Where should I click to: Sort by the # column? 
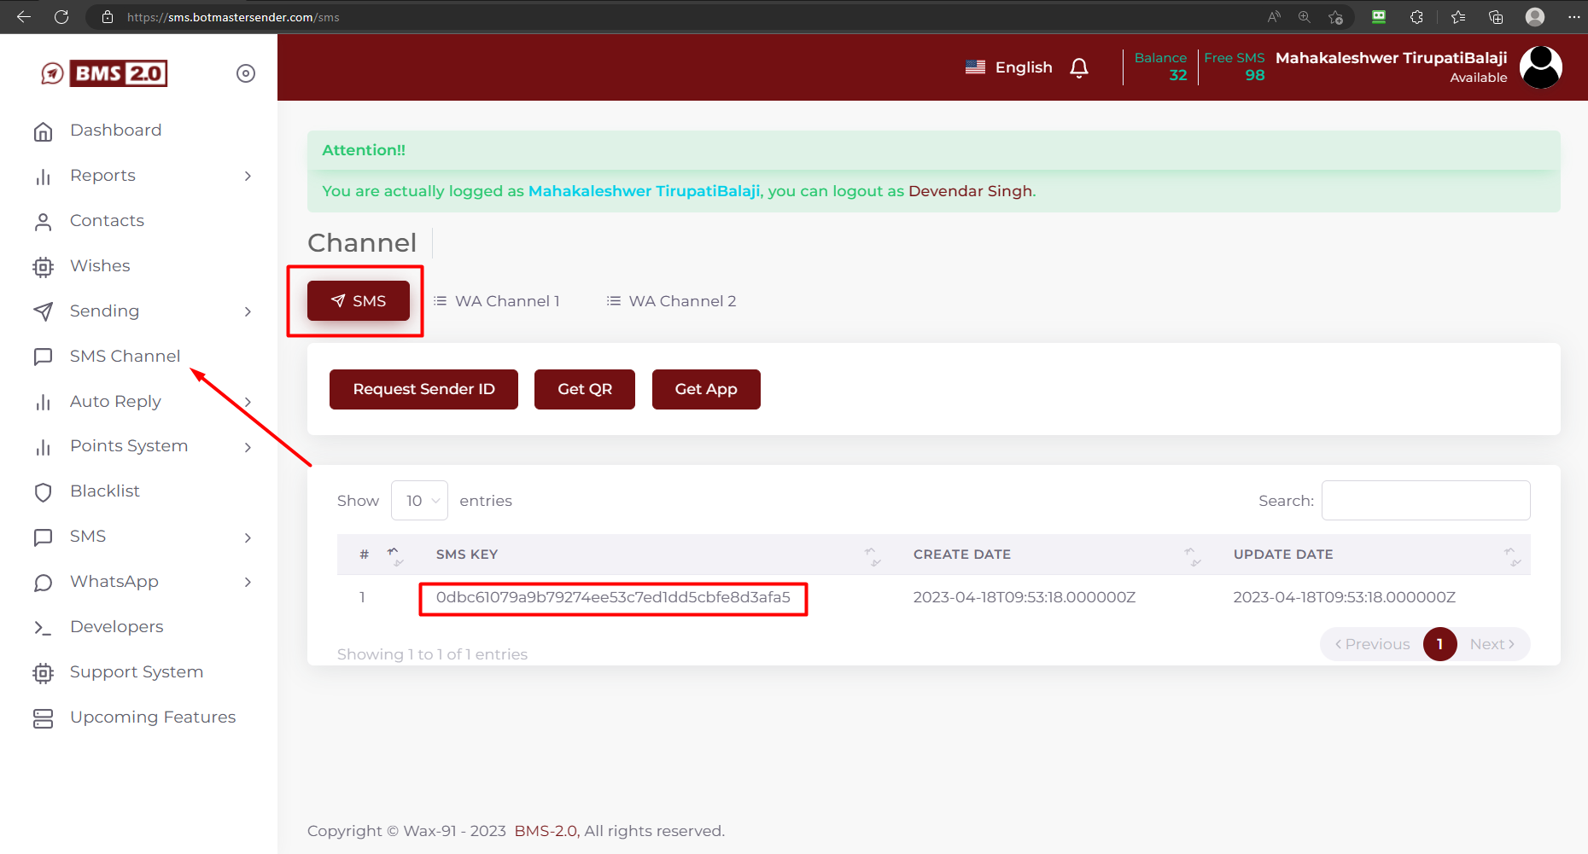point(379,555)
